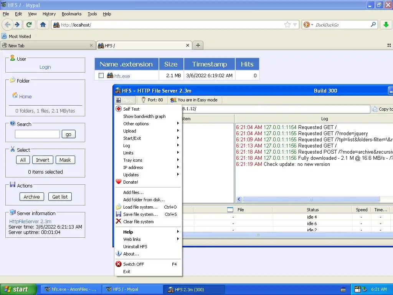The height and width of the screenshot is (295, 393).
Task: Click Load file system... folder entry
Action: point(148,207)
